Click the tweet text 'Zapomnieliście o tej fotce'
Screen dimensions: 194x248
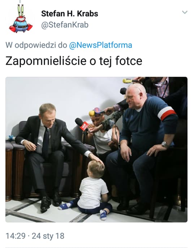pos(74,61)
